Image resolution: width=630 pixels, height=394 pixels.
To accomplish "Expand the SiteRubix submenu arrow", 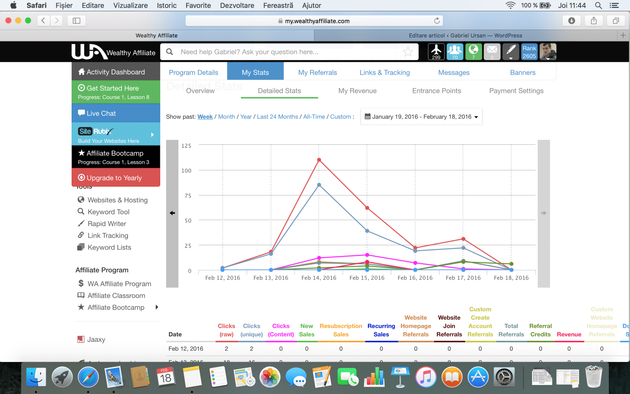I will 152,135.
